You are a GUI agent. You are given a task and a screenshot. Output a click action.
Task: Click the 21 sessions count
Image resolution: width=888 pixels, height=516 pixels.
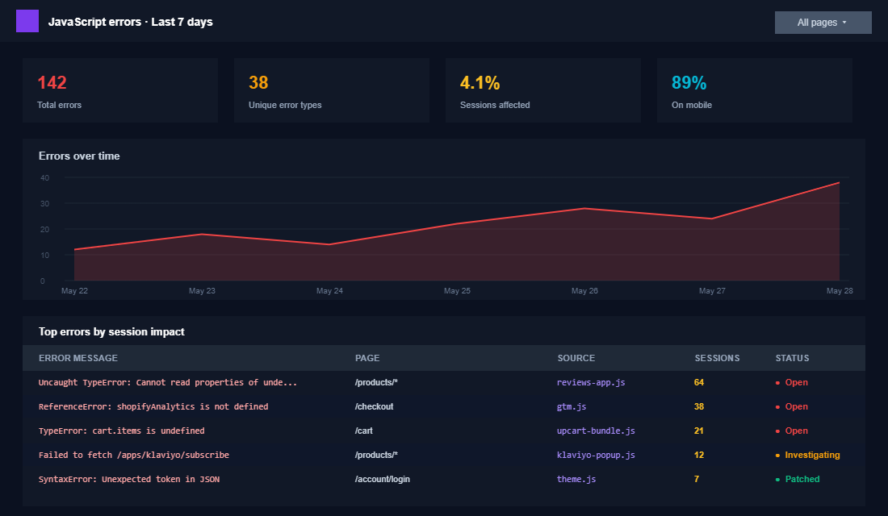699,431
